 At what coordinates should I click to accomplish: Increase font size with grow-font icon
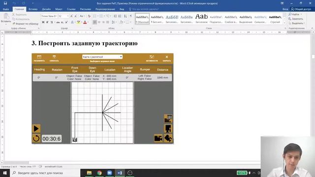71,16
